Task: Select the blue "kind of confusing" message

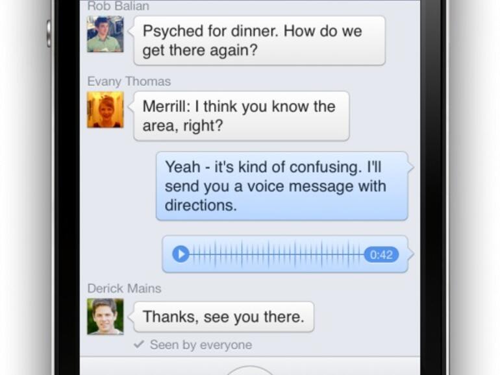Action: [282, 186]
